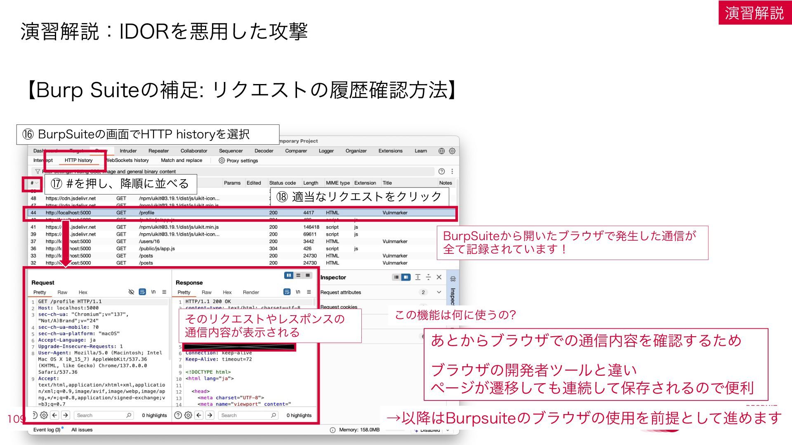
Task: Sort the history by Params column
Action: (x=232, y=183)
